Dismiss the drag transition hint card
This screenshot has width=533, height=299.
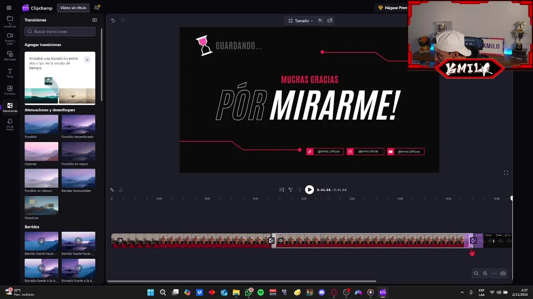(87, 60)
